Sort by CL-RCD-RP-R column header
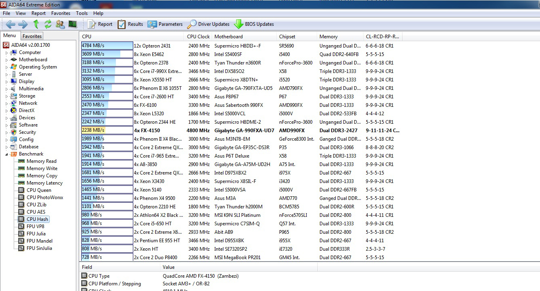The width and height of the screenshot is (540, 291). tap(383, 37)
